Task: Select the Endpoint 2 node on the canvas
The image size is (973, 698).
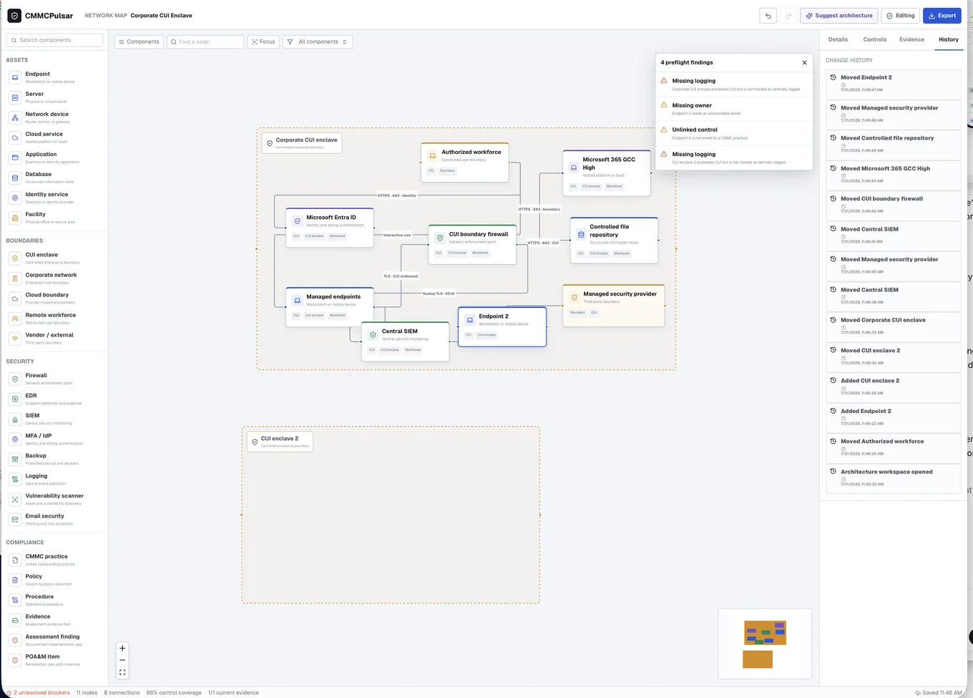Action: tap(502, 327)
